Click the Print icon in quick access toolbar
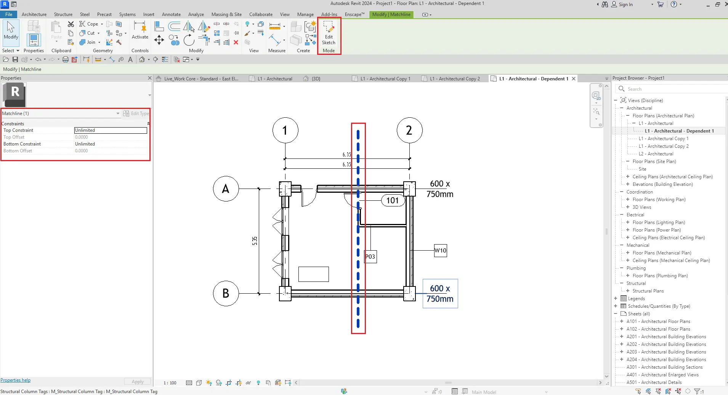This screenshot has height=395, width=728. coord(66,59)
